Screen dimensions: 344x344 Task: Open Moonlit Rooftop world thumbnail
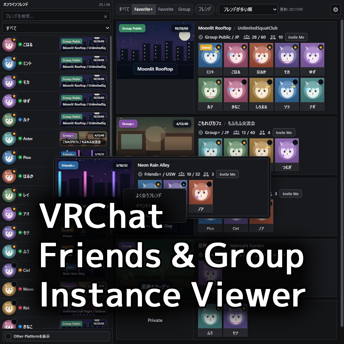(155, 50)
